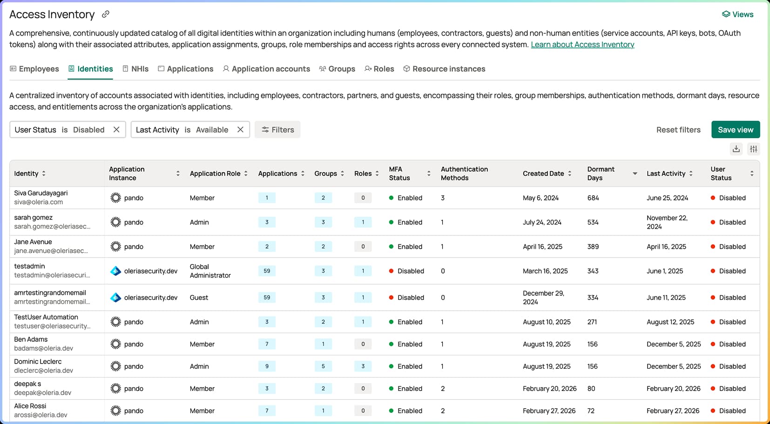
Task: Click pando icon in Dominic Leclerc row
Action: pyautogui.click(x=115, y=366)
